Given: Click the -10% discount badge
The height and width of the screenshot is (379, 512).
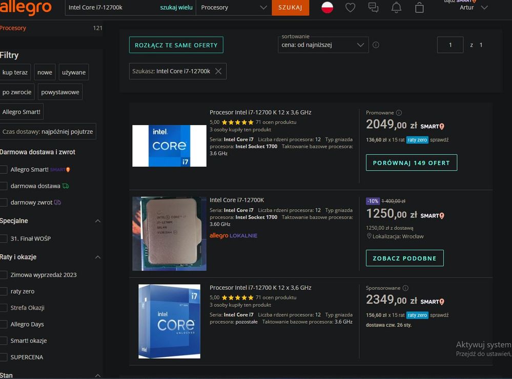Looking at the screenshot, I should pyautogui.click(x=373, y=201).
